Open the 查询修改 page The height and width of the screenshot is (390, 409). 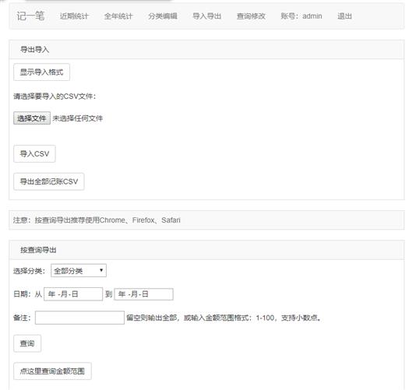pyautogui.click(x=251, y=16)
